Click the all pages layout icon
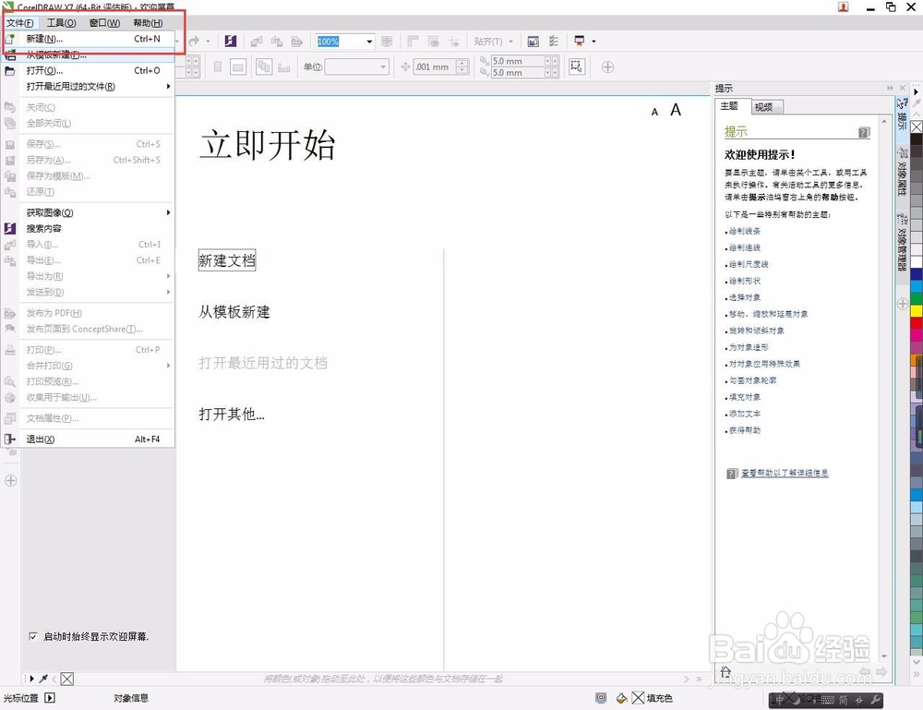This screenshot has width=923, height=710. 264,66
